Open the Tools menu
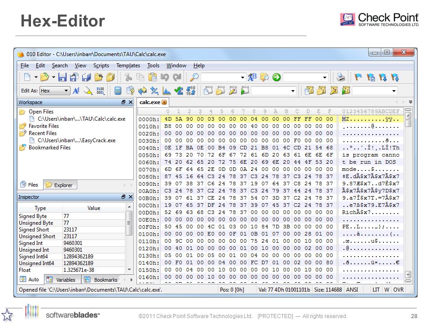The width and height of the screenshot is (431, 323). (153, 65)
